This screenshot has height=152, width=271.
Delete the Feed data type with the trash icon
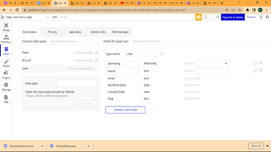97,53
